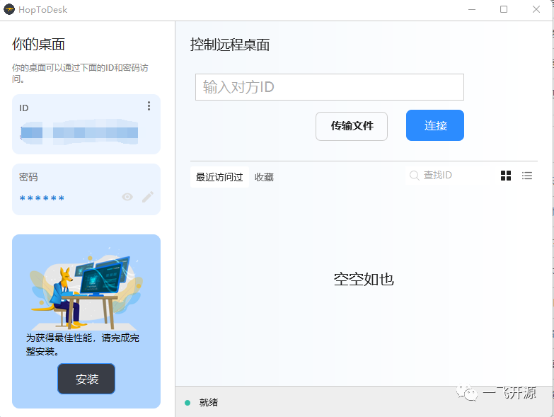Switch to grid view layout
554x417 pixels.
(x=506, y=176)
